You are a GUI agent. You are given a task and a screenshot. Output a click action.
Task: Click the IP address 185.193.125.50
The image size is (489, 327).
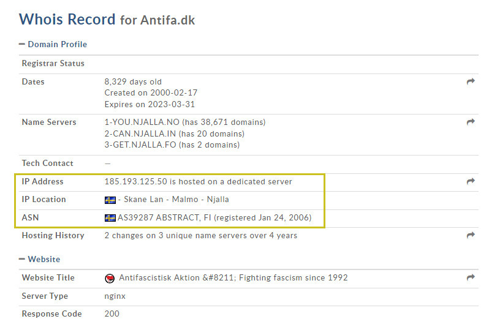135,181
